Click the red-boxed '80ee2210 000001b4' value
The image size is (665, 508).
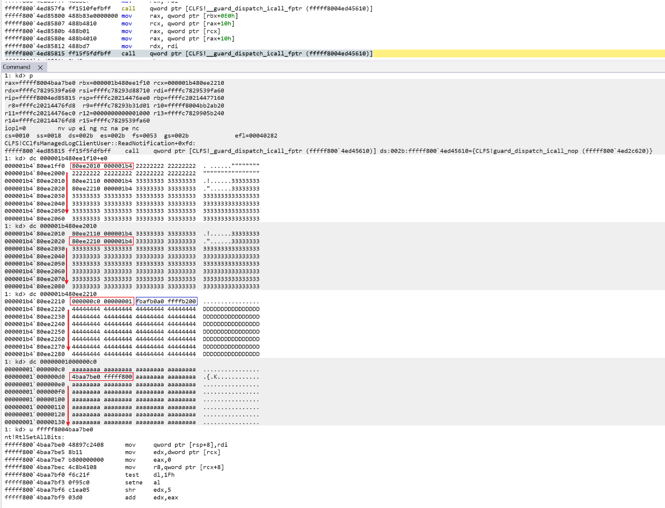(101, 241)
